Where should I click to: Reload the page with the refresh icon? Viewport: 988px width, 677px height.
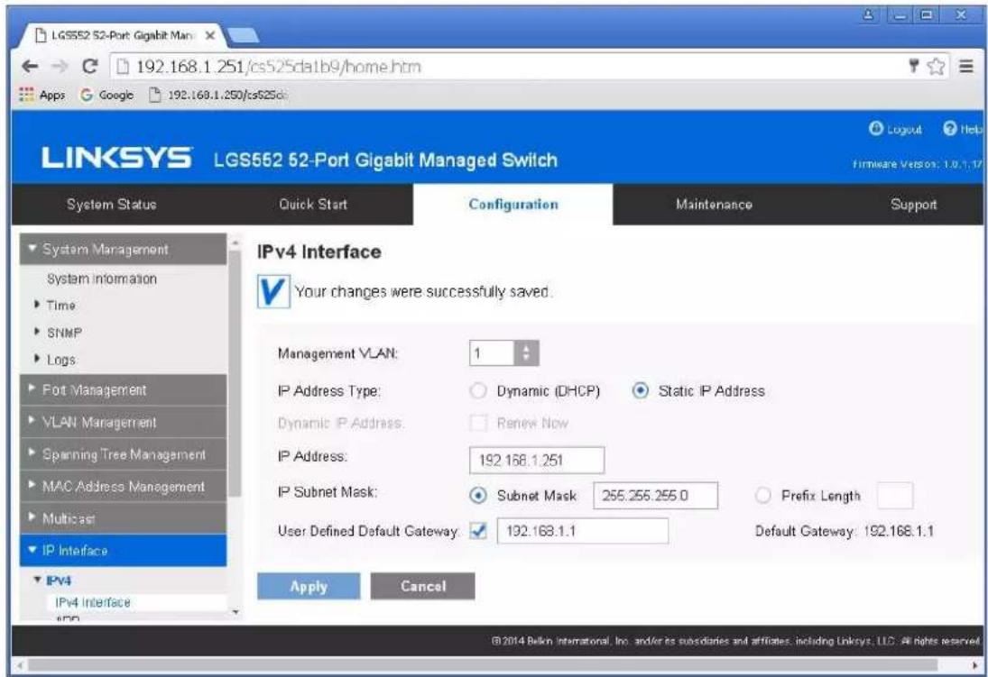point(90,66)
